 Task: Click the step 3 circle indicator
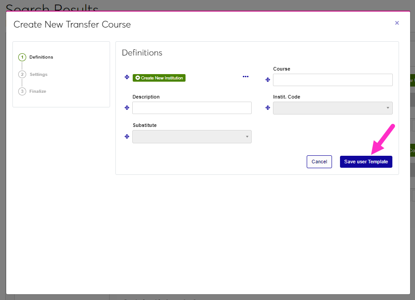(22, 91)
